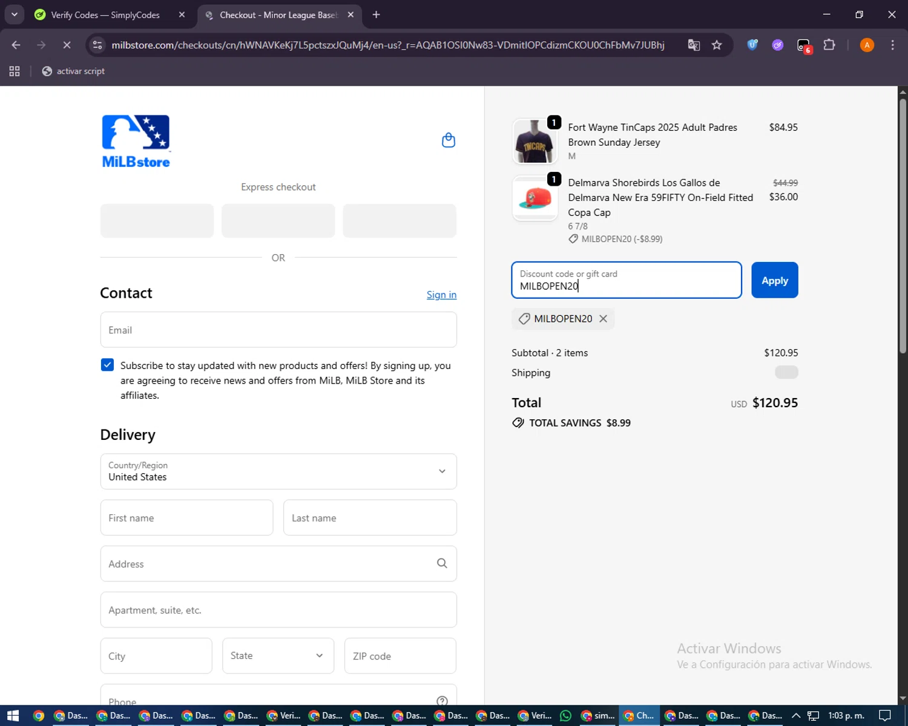The width and height of the screenshot is (908, 726).
Task: Open the purple round extension icon
Action: coord(778,45)
